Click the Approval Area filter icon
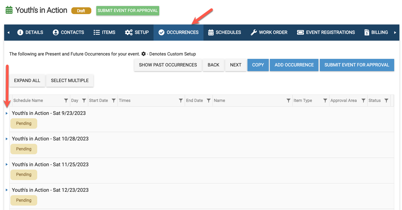The image size is (402, 210). [x=363, y=101]
